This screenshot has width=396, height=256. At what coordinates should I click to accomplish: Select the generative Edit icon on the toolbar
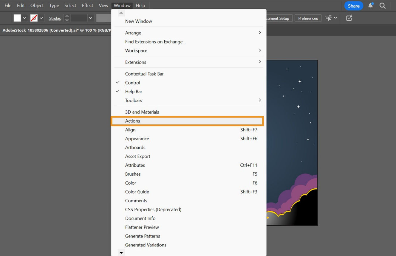coord(349,18)
